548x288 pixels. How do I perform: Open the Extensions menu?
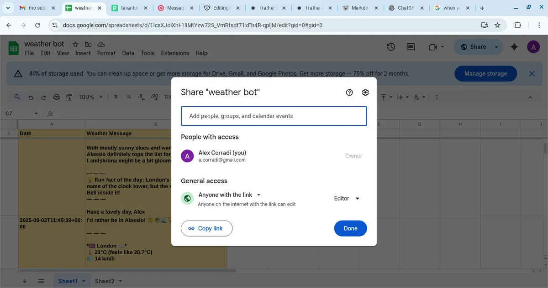tap(175, 53)
